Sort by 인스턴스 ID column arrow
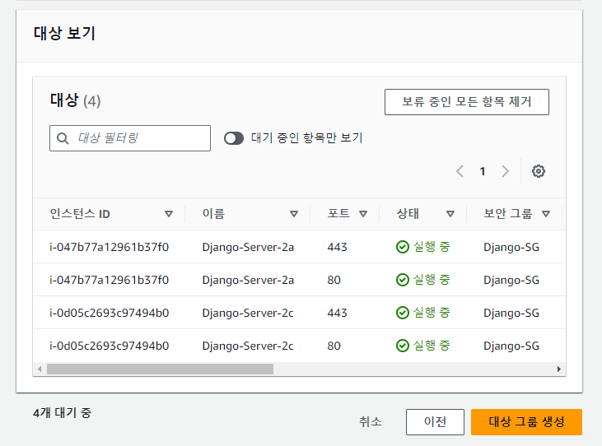602x446 pixels. [x=169, y=214]
